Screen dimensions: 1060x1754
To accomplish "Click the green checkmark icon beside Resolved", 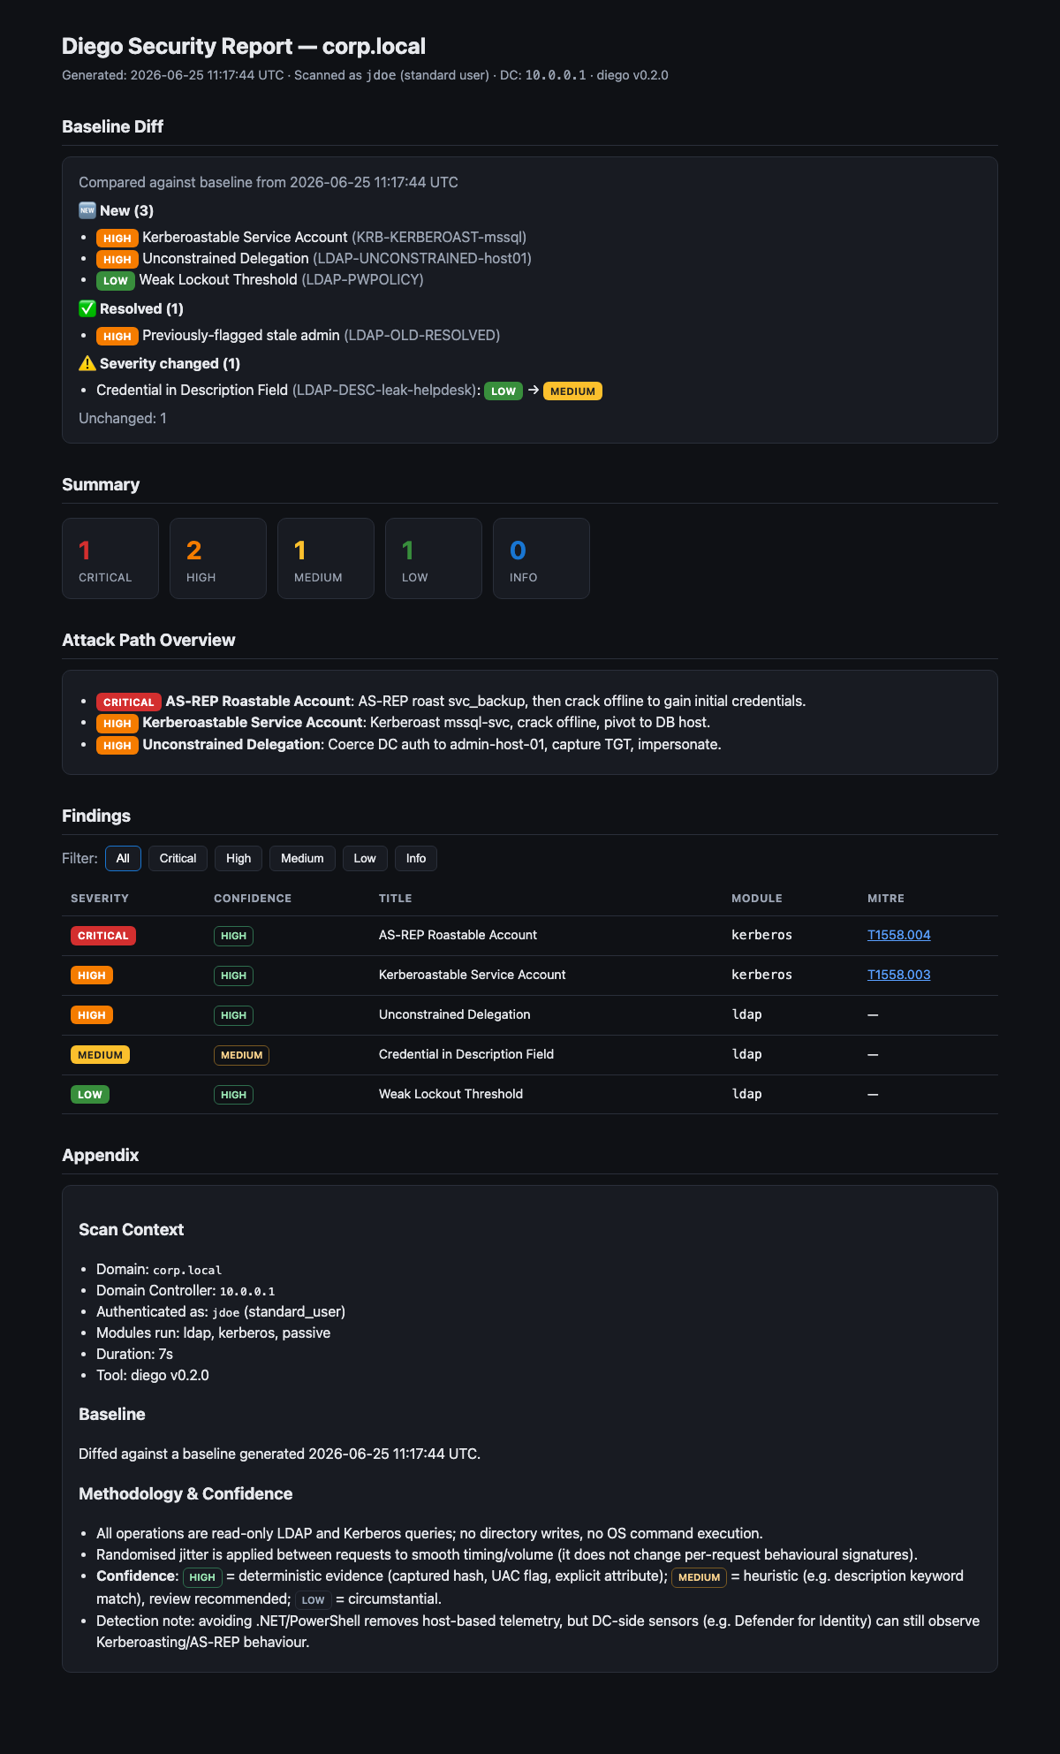I will (x=87, y=308).
